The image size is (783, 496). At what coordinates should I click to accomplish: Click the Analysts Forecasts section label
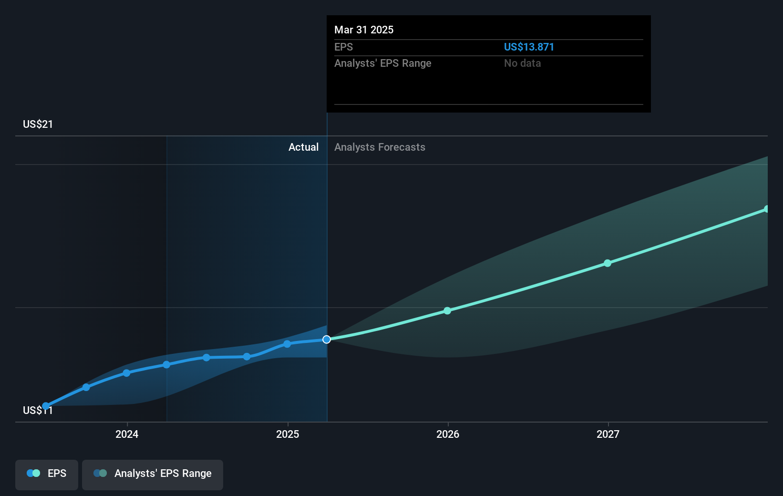click(x=380, y=147)
